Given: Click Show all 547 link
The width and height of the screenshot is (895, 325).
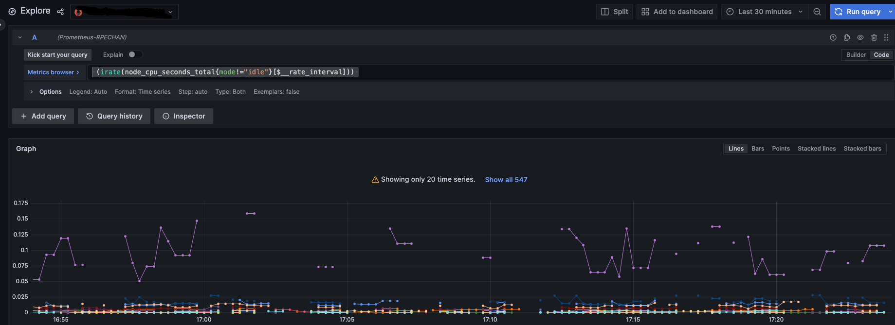Looking at the screenshot, I should pos(506,180).
